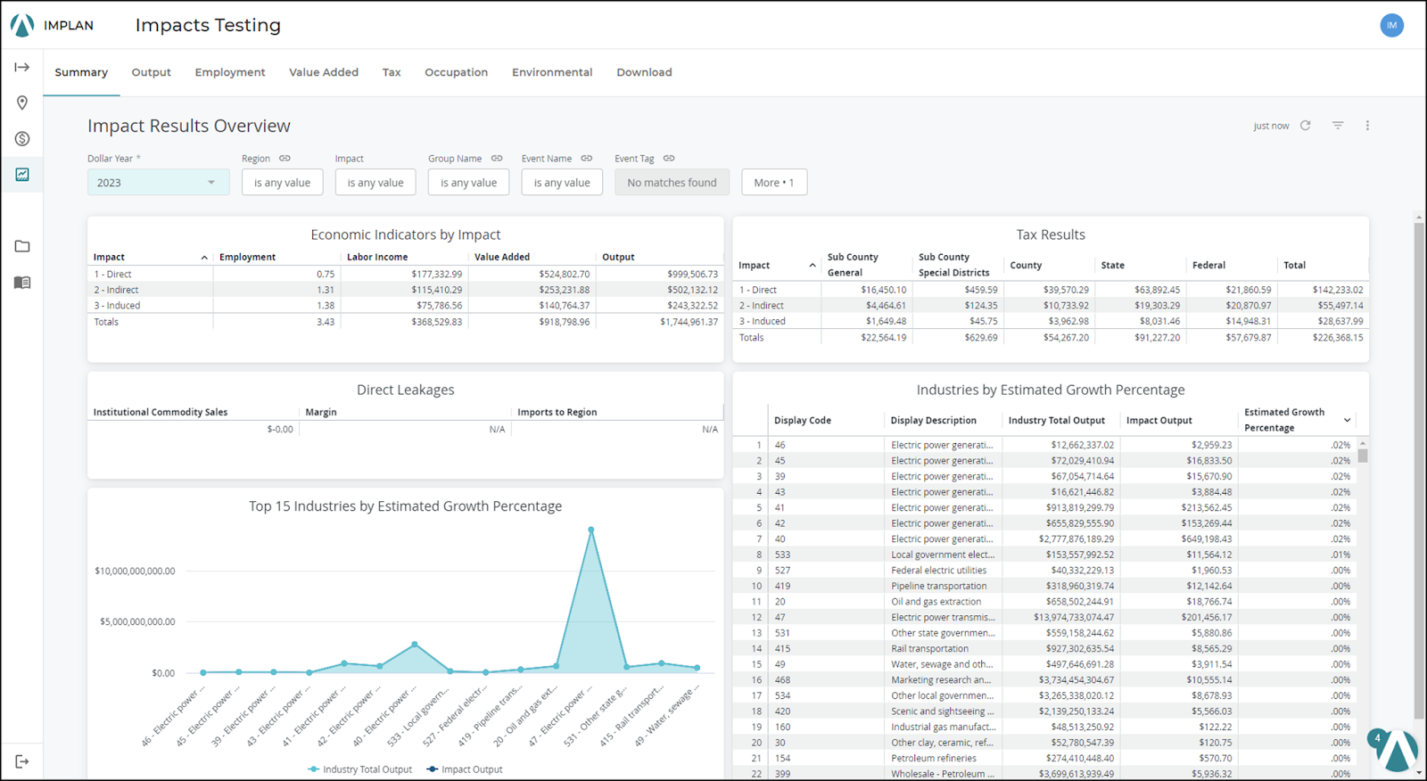Open the Dollar Year 2023 dropdown

tap(158, 183)
